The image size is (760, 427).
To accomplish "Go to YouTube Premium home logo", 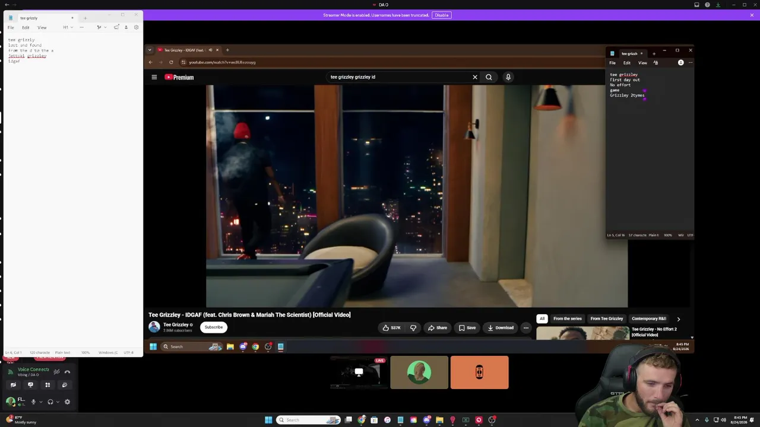I will click(x=179, y=77).
